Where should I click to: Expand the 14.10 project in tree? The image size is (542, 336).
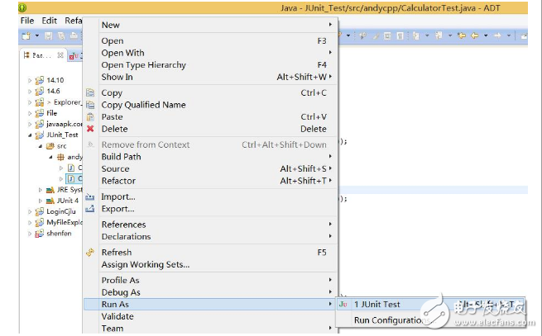point(31,81)
